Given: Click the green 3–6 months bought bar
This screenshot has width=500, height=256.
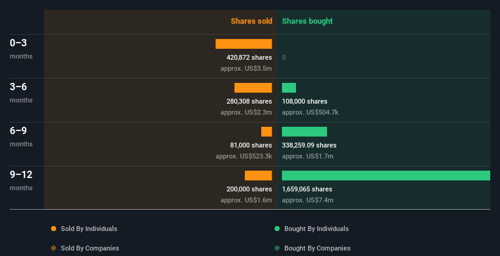Looking at the screenshot, I should coord(289,88).
